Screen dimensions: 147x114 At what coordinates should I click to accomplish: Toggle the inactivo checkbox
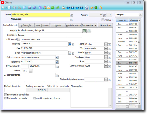pos(103,20)
